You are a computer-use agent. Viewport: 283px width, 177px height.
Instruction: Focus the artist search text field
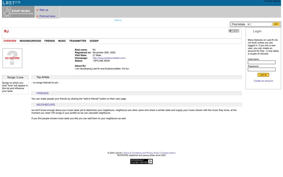click(x=261, y=24)
